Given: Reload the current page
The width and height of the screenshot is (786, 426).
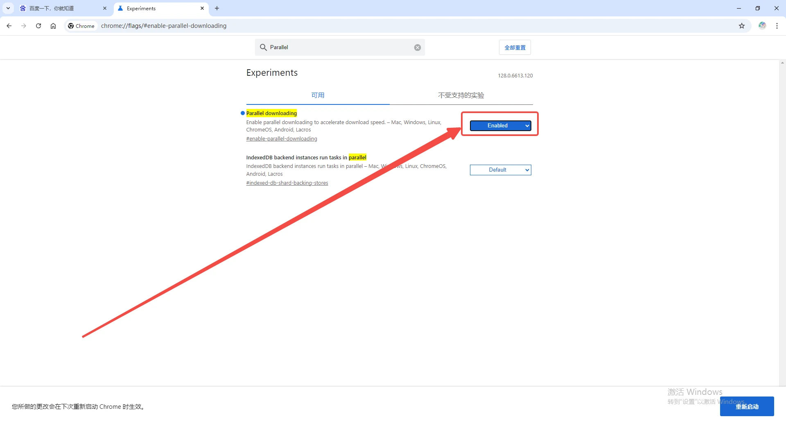Looking at the screenshot, I should tap(38, 26).
